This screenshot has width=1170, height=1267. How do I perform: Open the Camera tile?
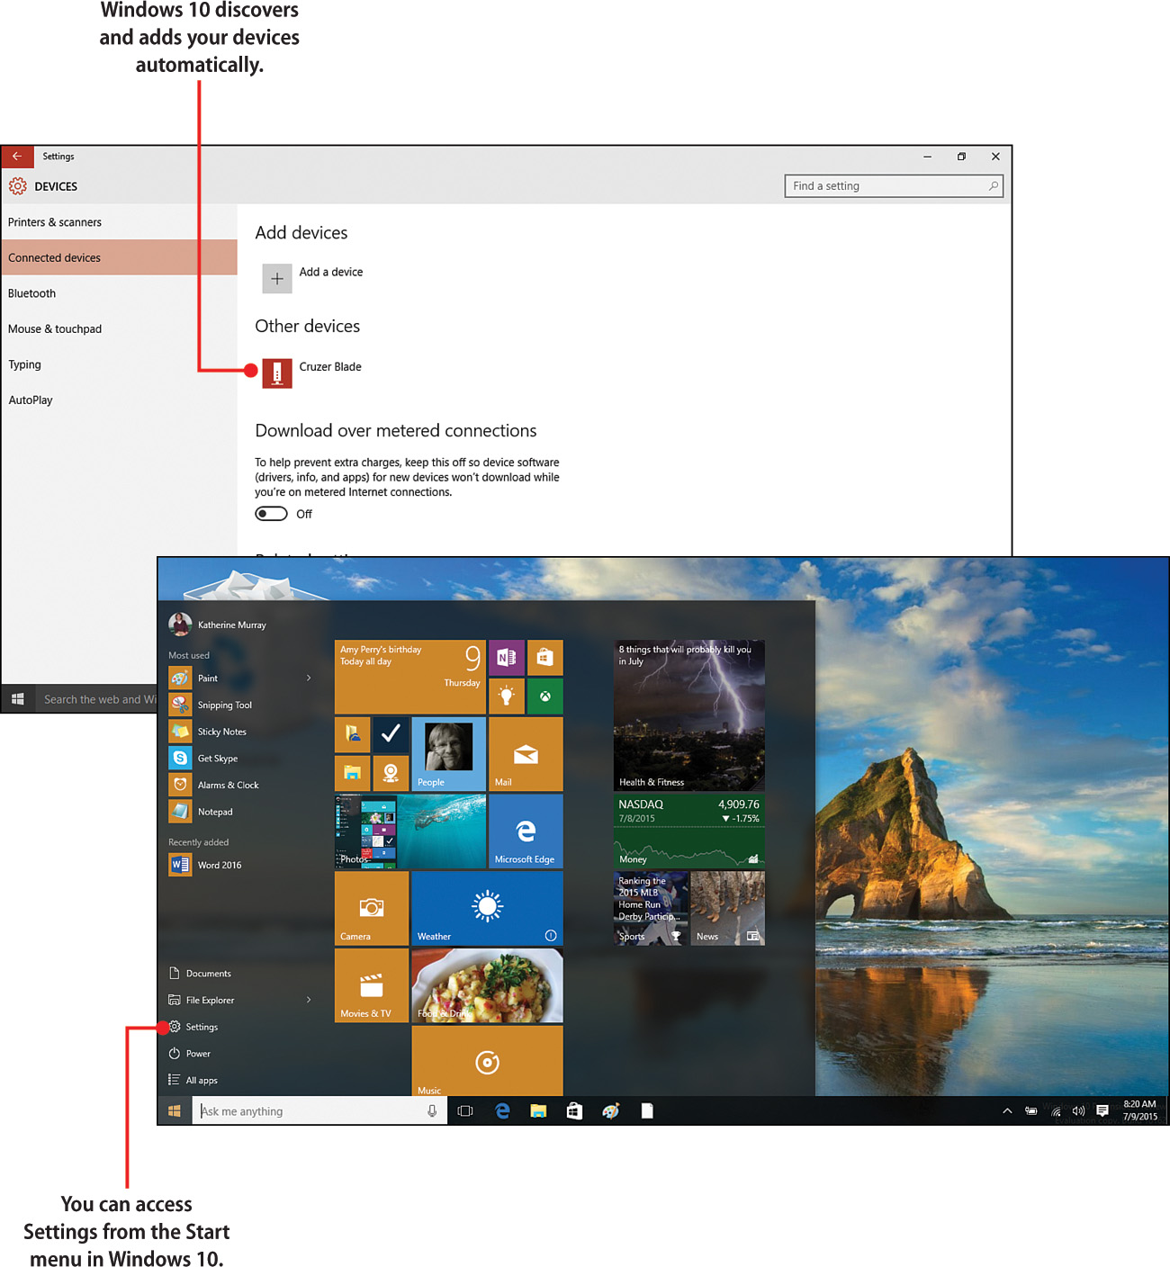coord(372,908)
